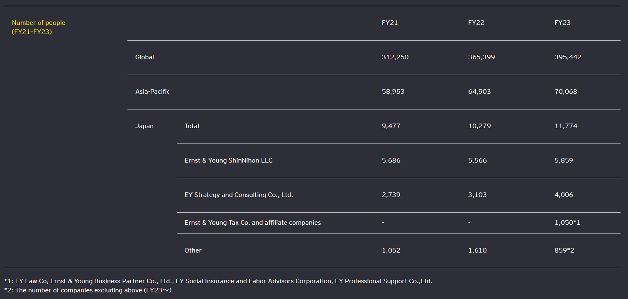
Task: Select the Global FY21 value 312,250
Action: [395, 57]
